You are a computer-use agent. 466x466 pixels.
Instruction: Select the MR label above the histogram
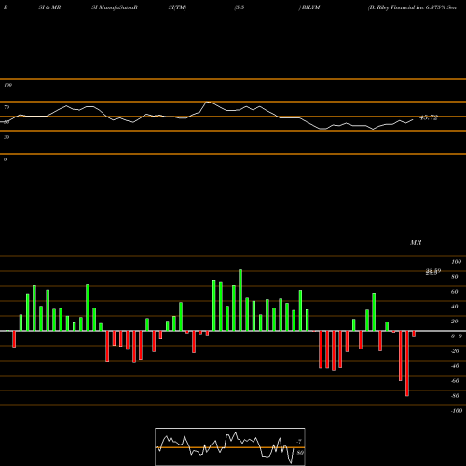(416, 242)
